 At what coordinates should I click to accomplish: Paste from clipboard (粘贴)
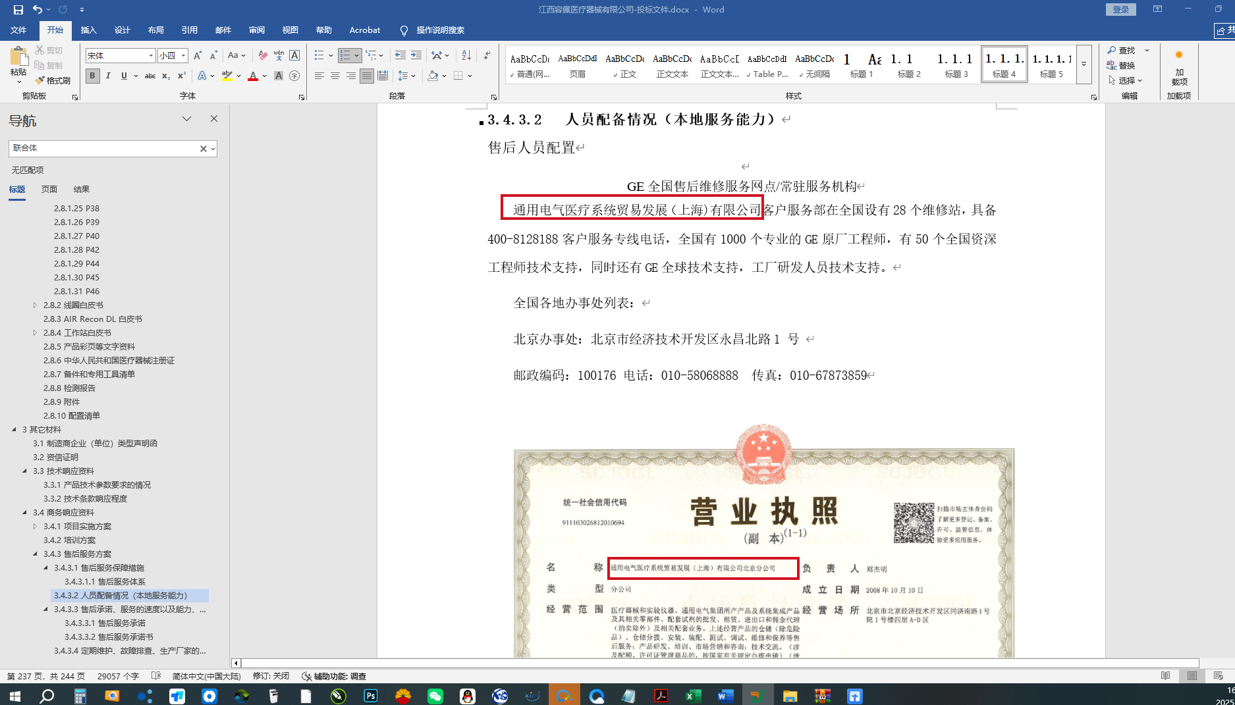coord(18,64)
